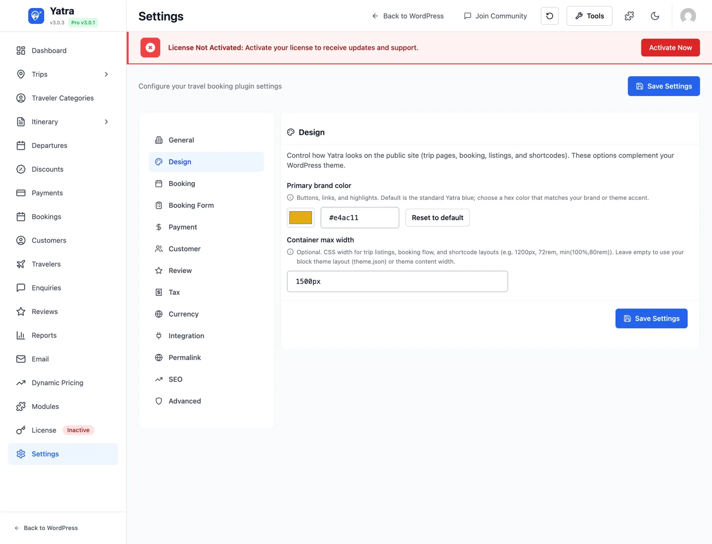Open Join Community link

495,16
